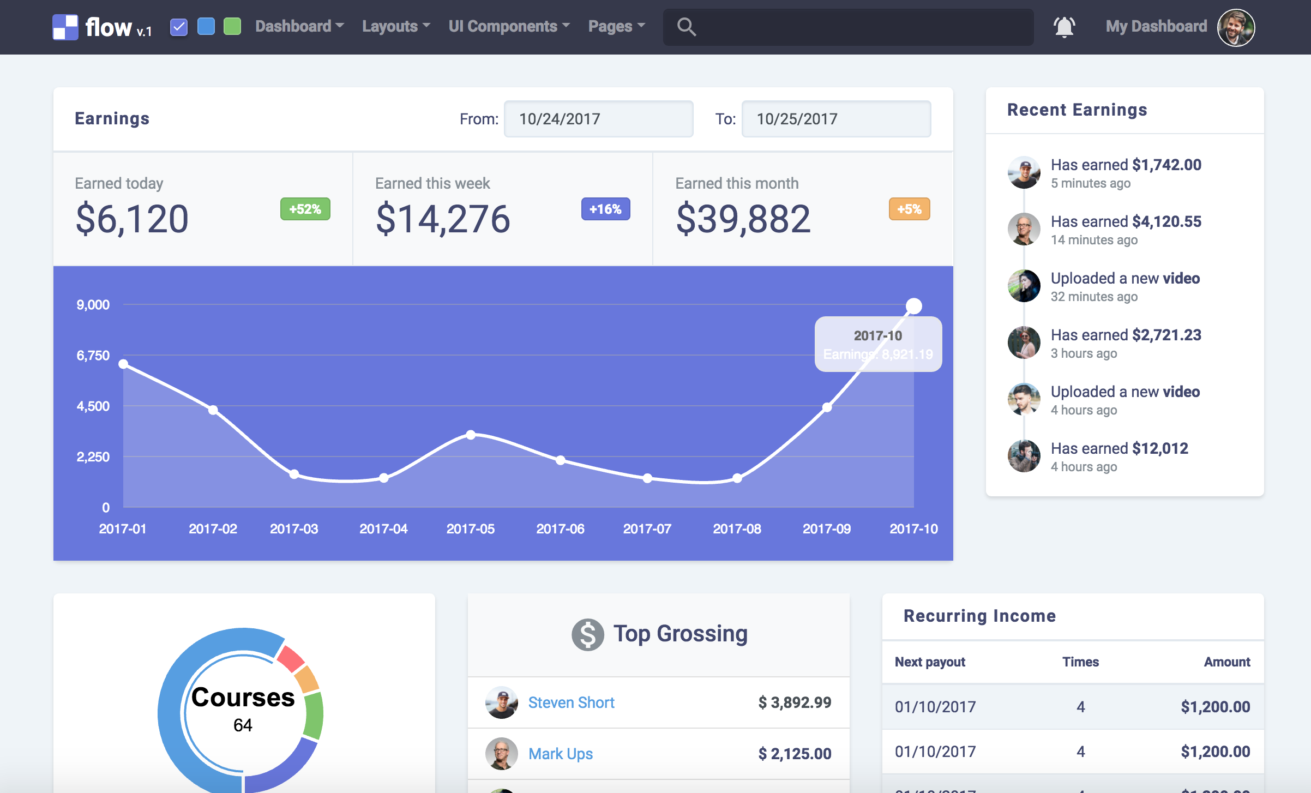This screenshot has height=793, width=1311.
Task: Click the user profile avatar
Action: tap(1236, 27)
